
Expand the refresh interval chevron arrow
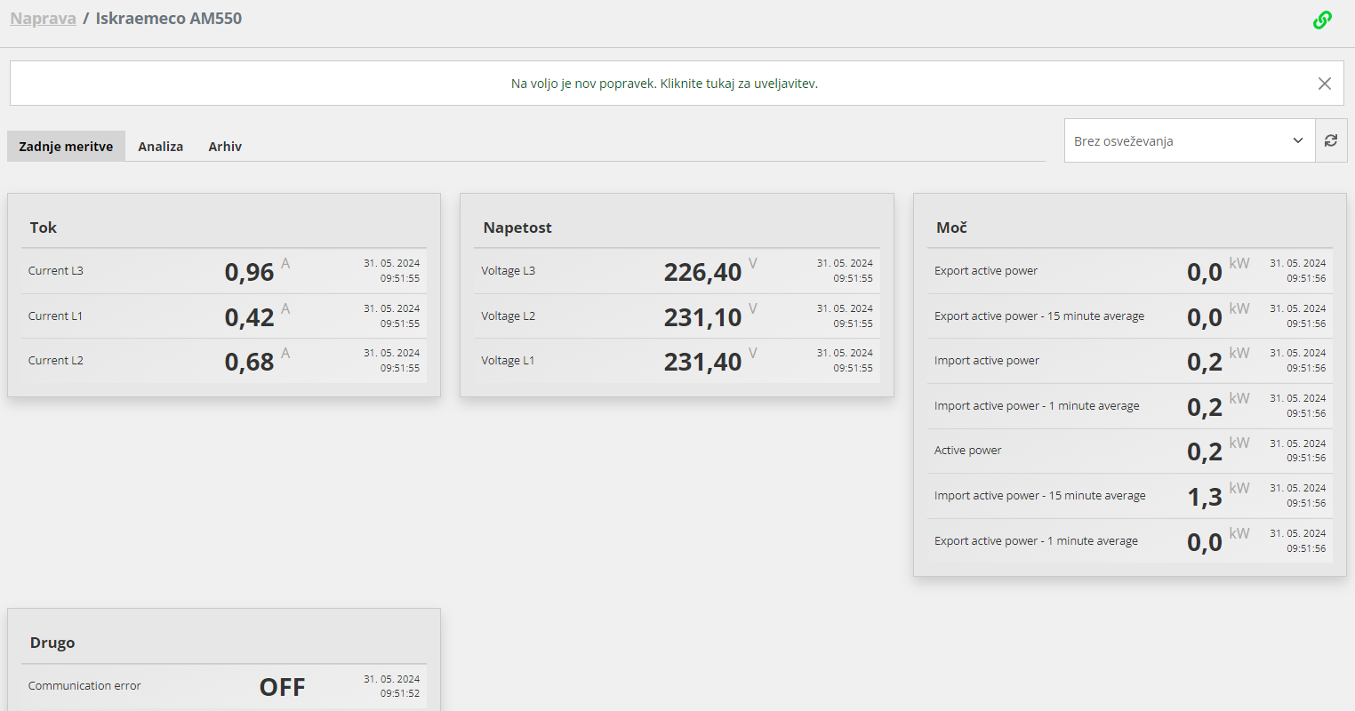pos(1298,140)
